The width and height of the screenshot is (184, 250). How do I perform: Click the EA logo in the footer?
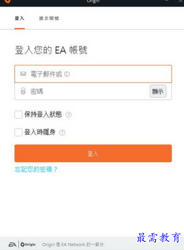pyautogui.click(x=12, y=245)
